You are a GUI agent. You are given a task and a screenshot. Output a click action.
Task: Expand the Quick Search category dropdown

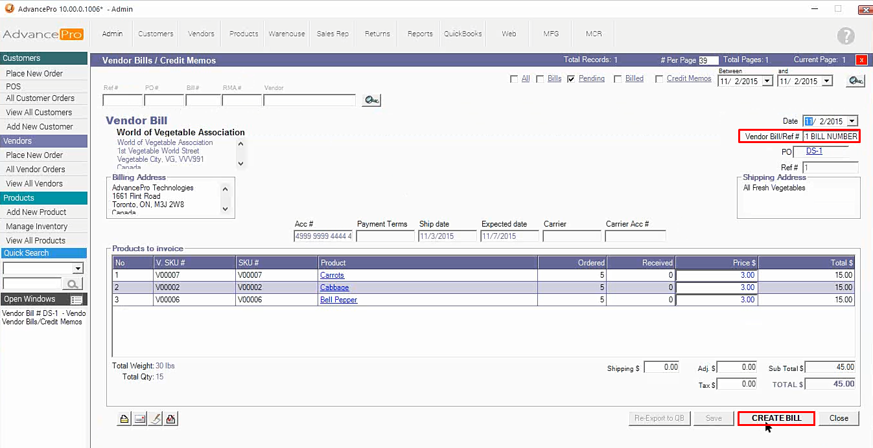pyautogui.click(x=78, y=269)
